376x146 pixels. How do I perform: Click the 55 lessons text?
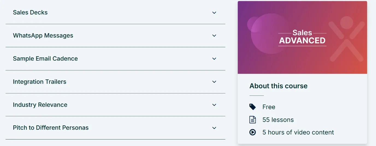tap(278, 120)
